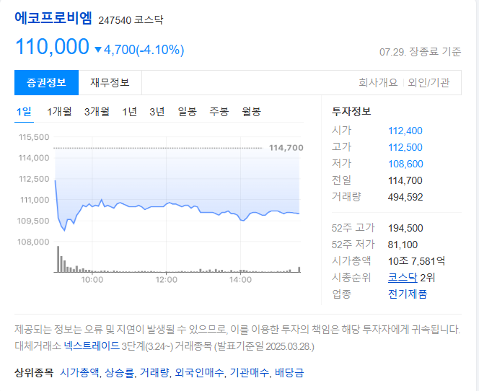The width and height of the screenshot is (479, 391).
Task: Show the 3년 chart
Action: 157,112
